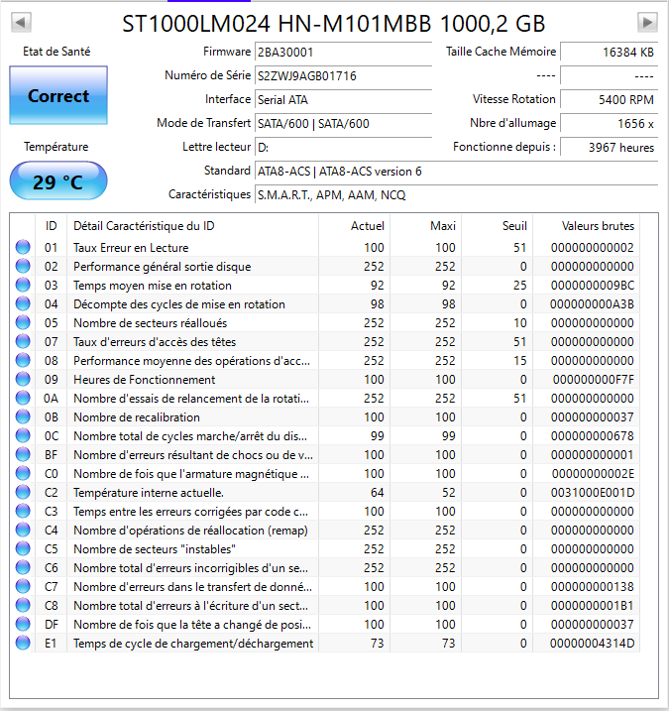Screen dimensions: 669x711
Task: Click the Firmware field 2BA30001
Action: click(x=343, y=52)
